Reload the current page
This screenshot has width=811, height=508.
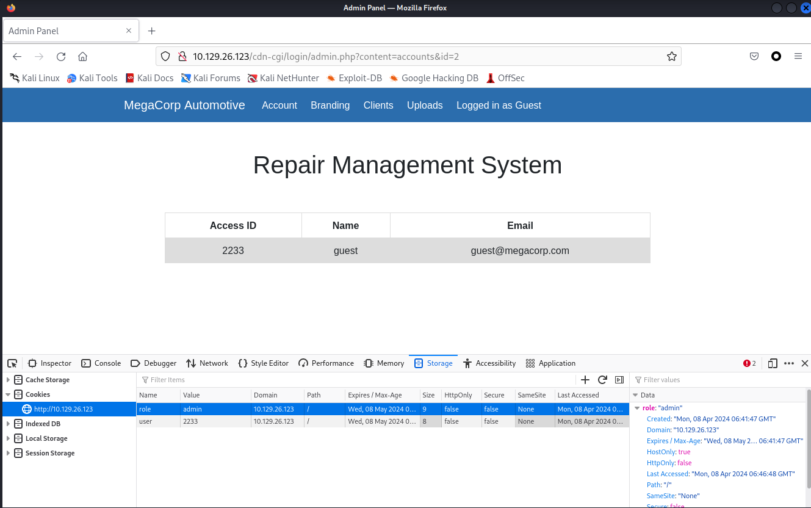click(61, 56)
